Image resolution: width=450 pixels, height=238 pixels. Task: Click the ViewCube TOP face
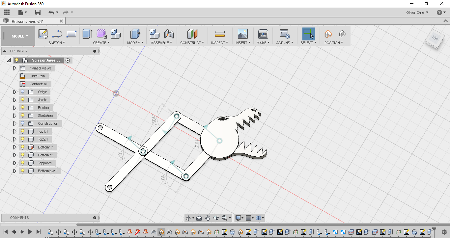(x=435, y=38)
